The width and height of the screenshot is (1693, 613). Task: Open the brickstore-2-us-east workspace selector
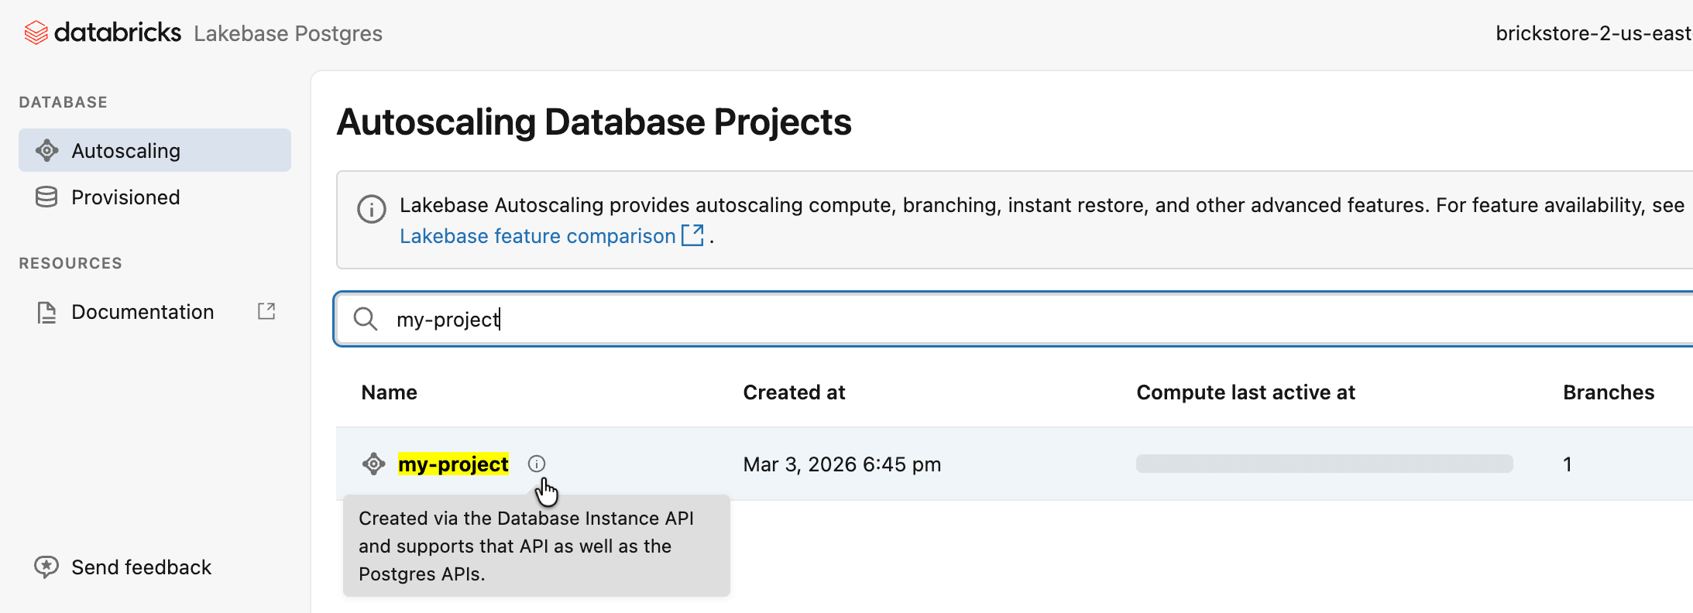pos(1592,33)
